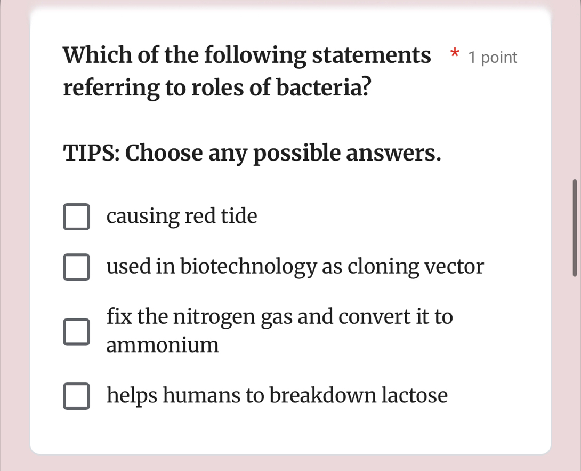Click the vertical scrollbar thumb on the right
Screen dimensions: 581x471
[x=575, y=228]
